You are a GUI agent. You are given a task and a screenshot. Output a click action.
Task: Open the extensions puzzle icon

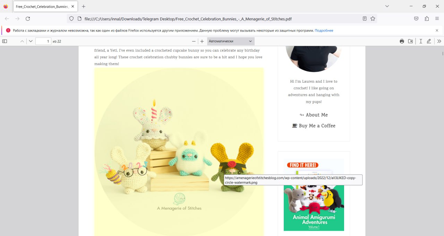point(427,19)
